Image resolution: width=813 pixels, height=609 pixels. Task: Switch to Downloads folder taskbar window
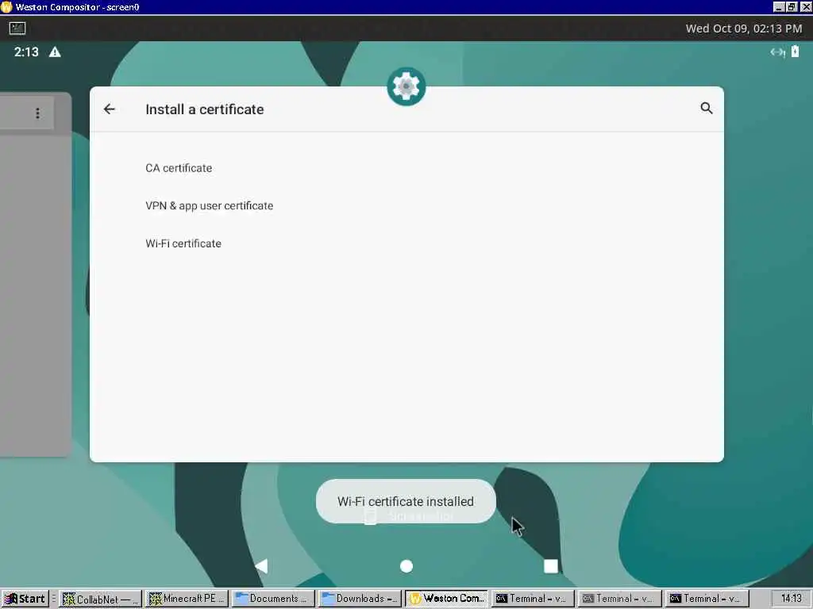point(360,599)
